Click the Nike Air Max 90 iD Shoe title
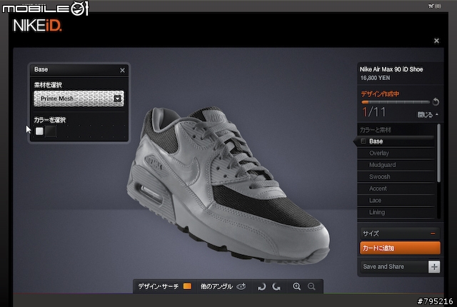Screen dimensions: 457x307 (391, 69)
